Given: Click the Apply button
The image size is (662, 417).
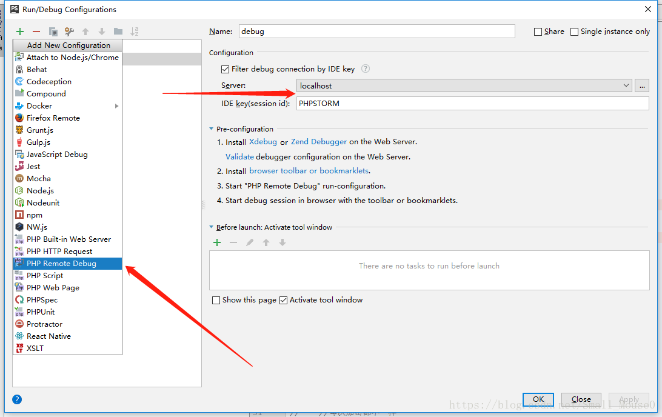Looking at the screenshot, I should pyautogui.click(x=629, y=399).
